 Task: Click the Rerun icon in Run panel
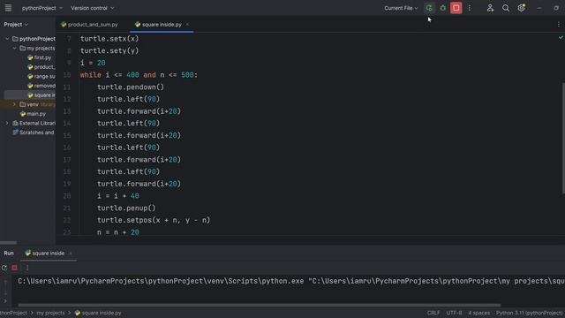coord(4,268)
